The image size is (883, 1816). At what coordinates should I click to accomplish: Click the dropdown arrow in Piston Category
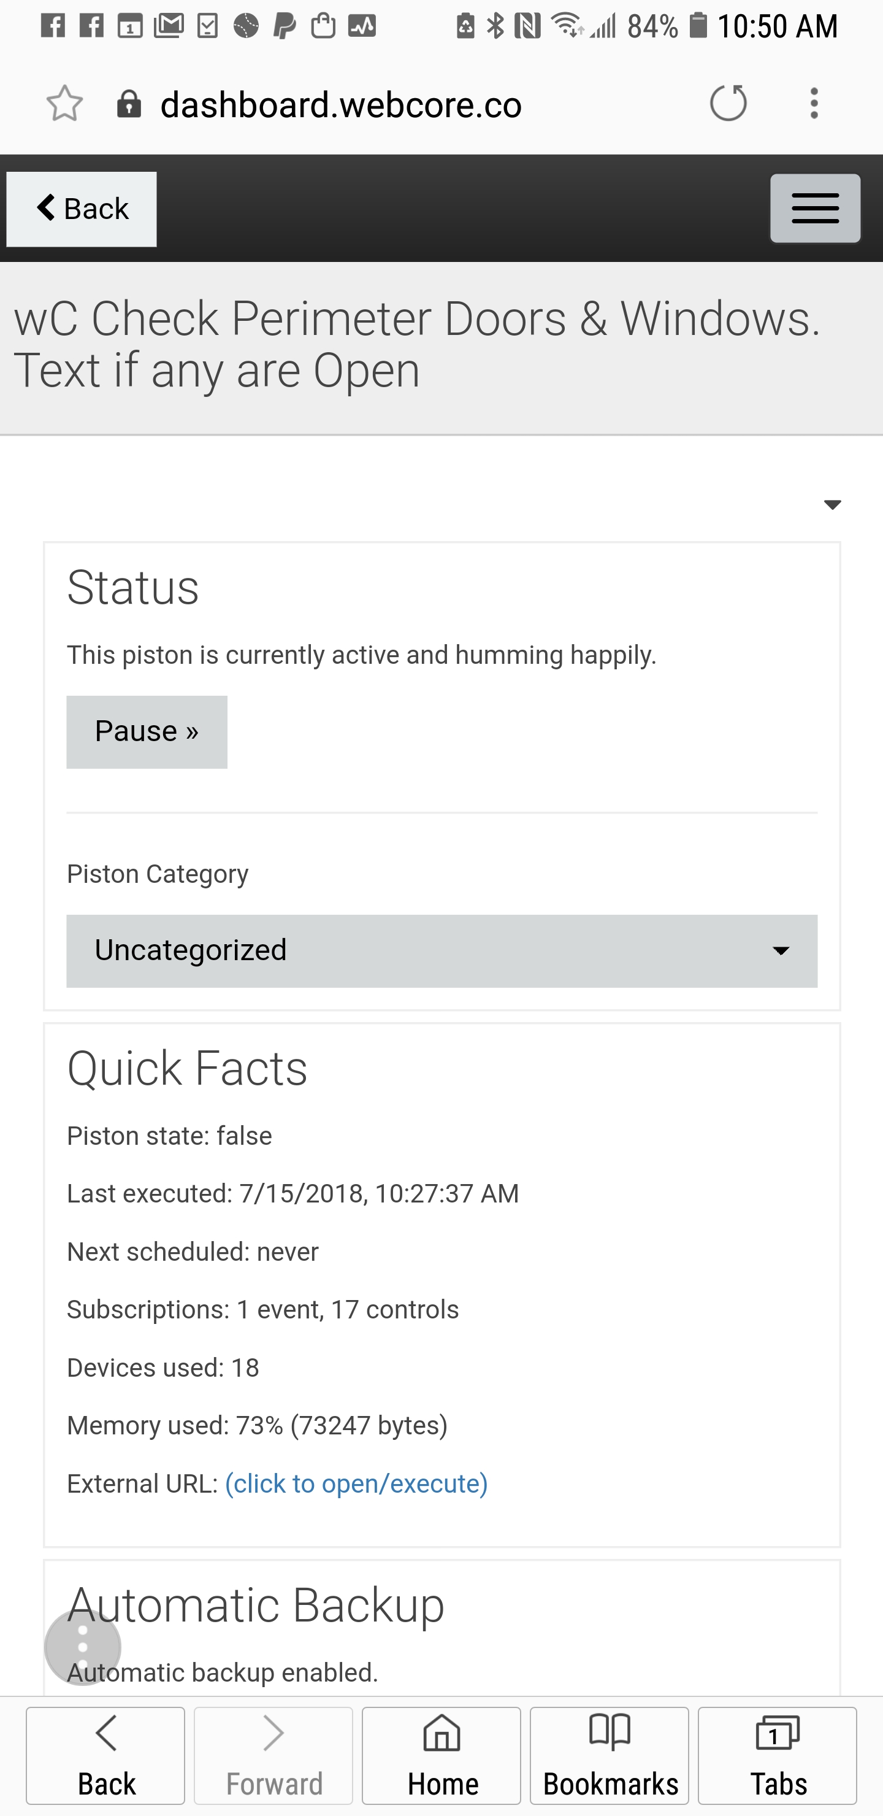[780, 951]
